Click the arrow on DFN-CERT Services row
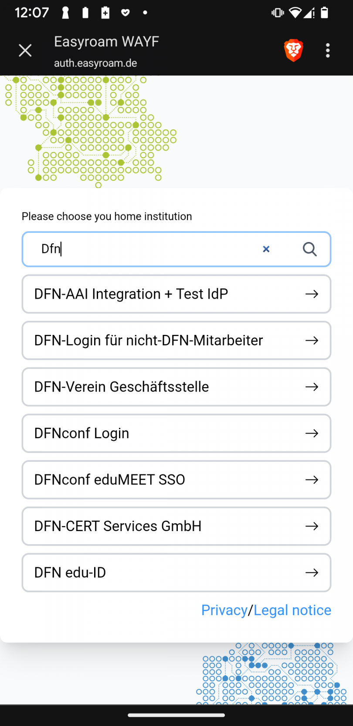This screenshot has height=726, width=353. (x=312, y=526)
